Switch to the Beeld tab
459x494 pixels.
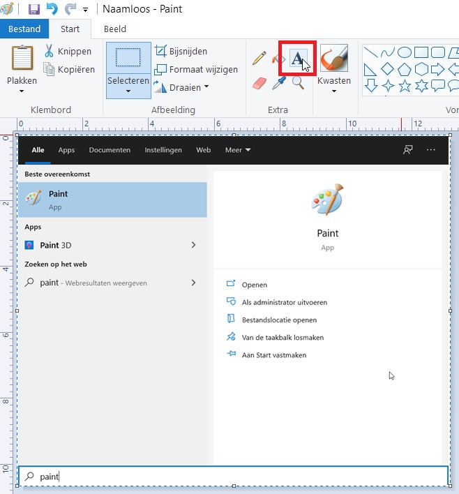tap(115, 29)
